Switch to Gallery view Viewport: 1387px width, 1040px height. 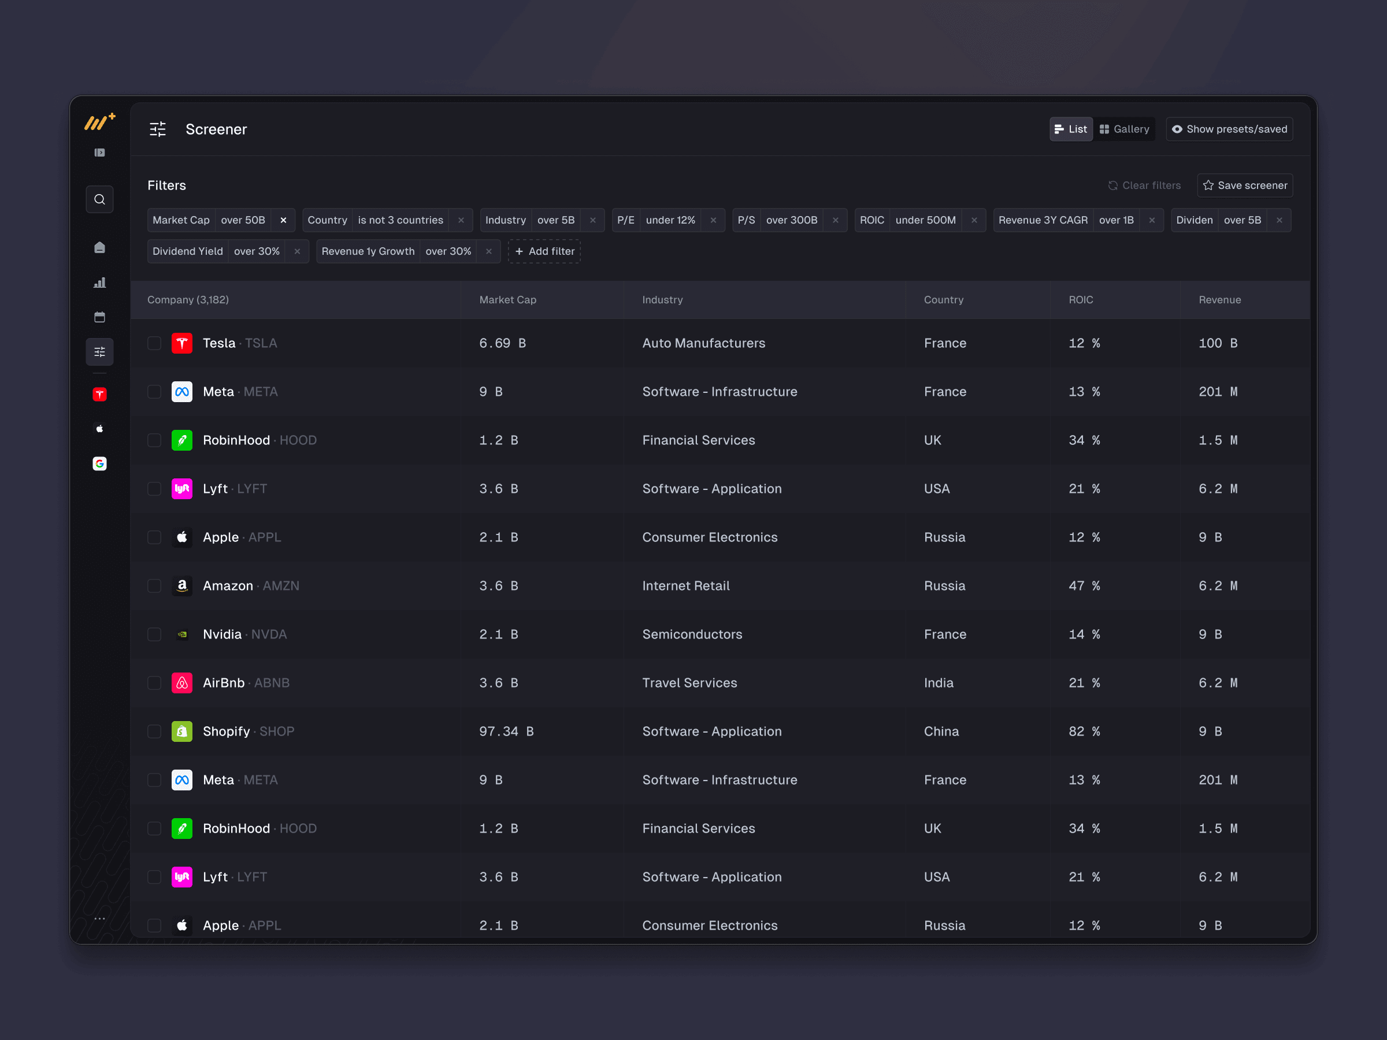[x=1124, y=129]
